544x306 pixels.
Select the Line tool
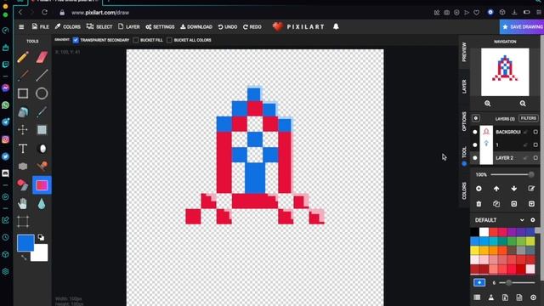click(42, 75)
